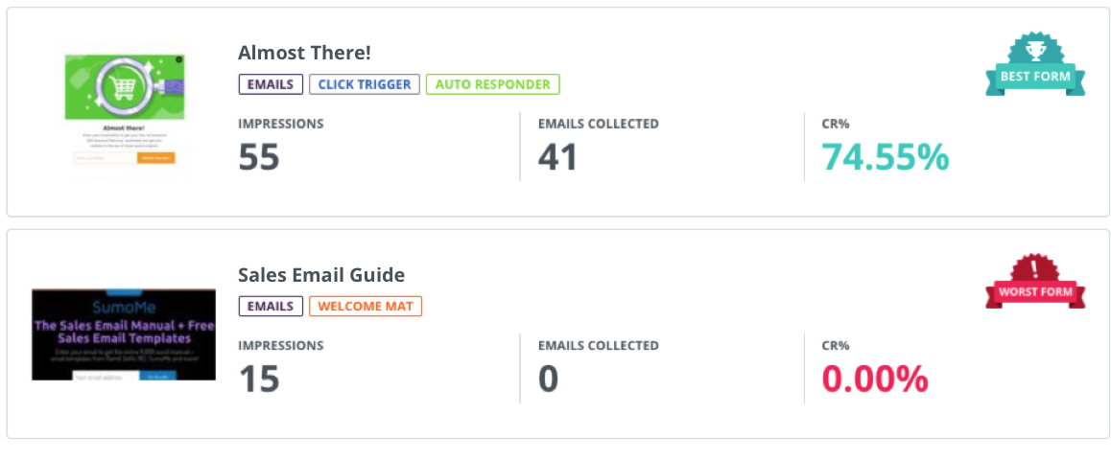
Task: Click the 15 impressions count
Action: click(259, 379)
